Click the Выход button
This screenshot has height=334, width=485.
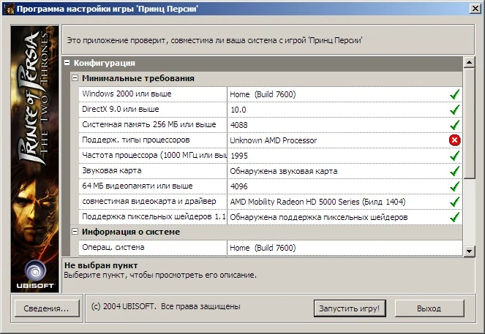pyautogui.click(x=429, y=308)
